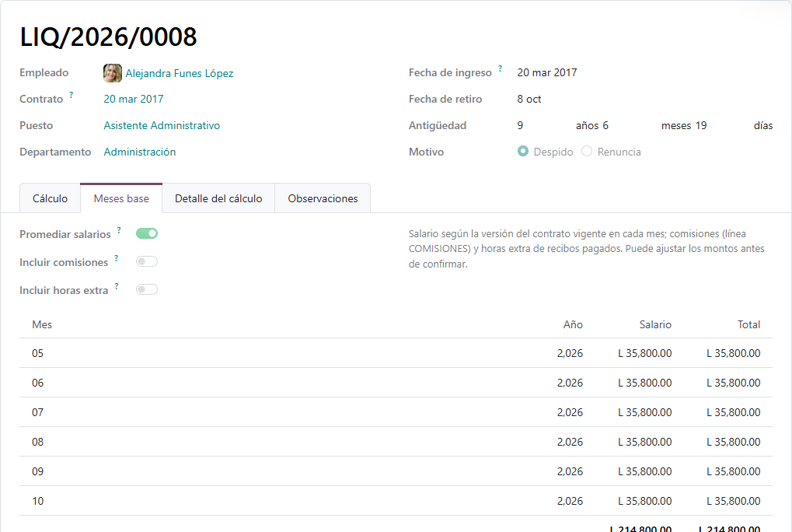Click the Salario amount in month 05 row
Image resolution: width=792 pixels, height=532 pixels.
[x=645, y=353]
